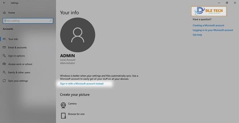Click the magnifier icon in the search box
The width and height of the screenshot is (239, 123).
tap(51, 21)
